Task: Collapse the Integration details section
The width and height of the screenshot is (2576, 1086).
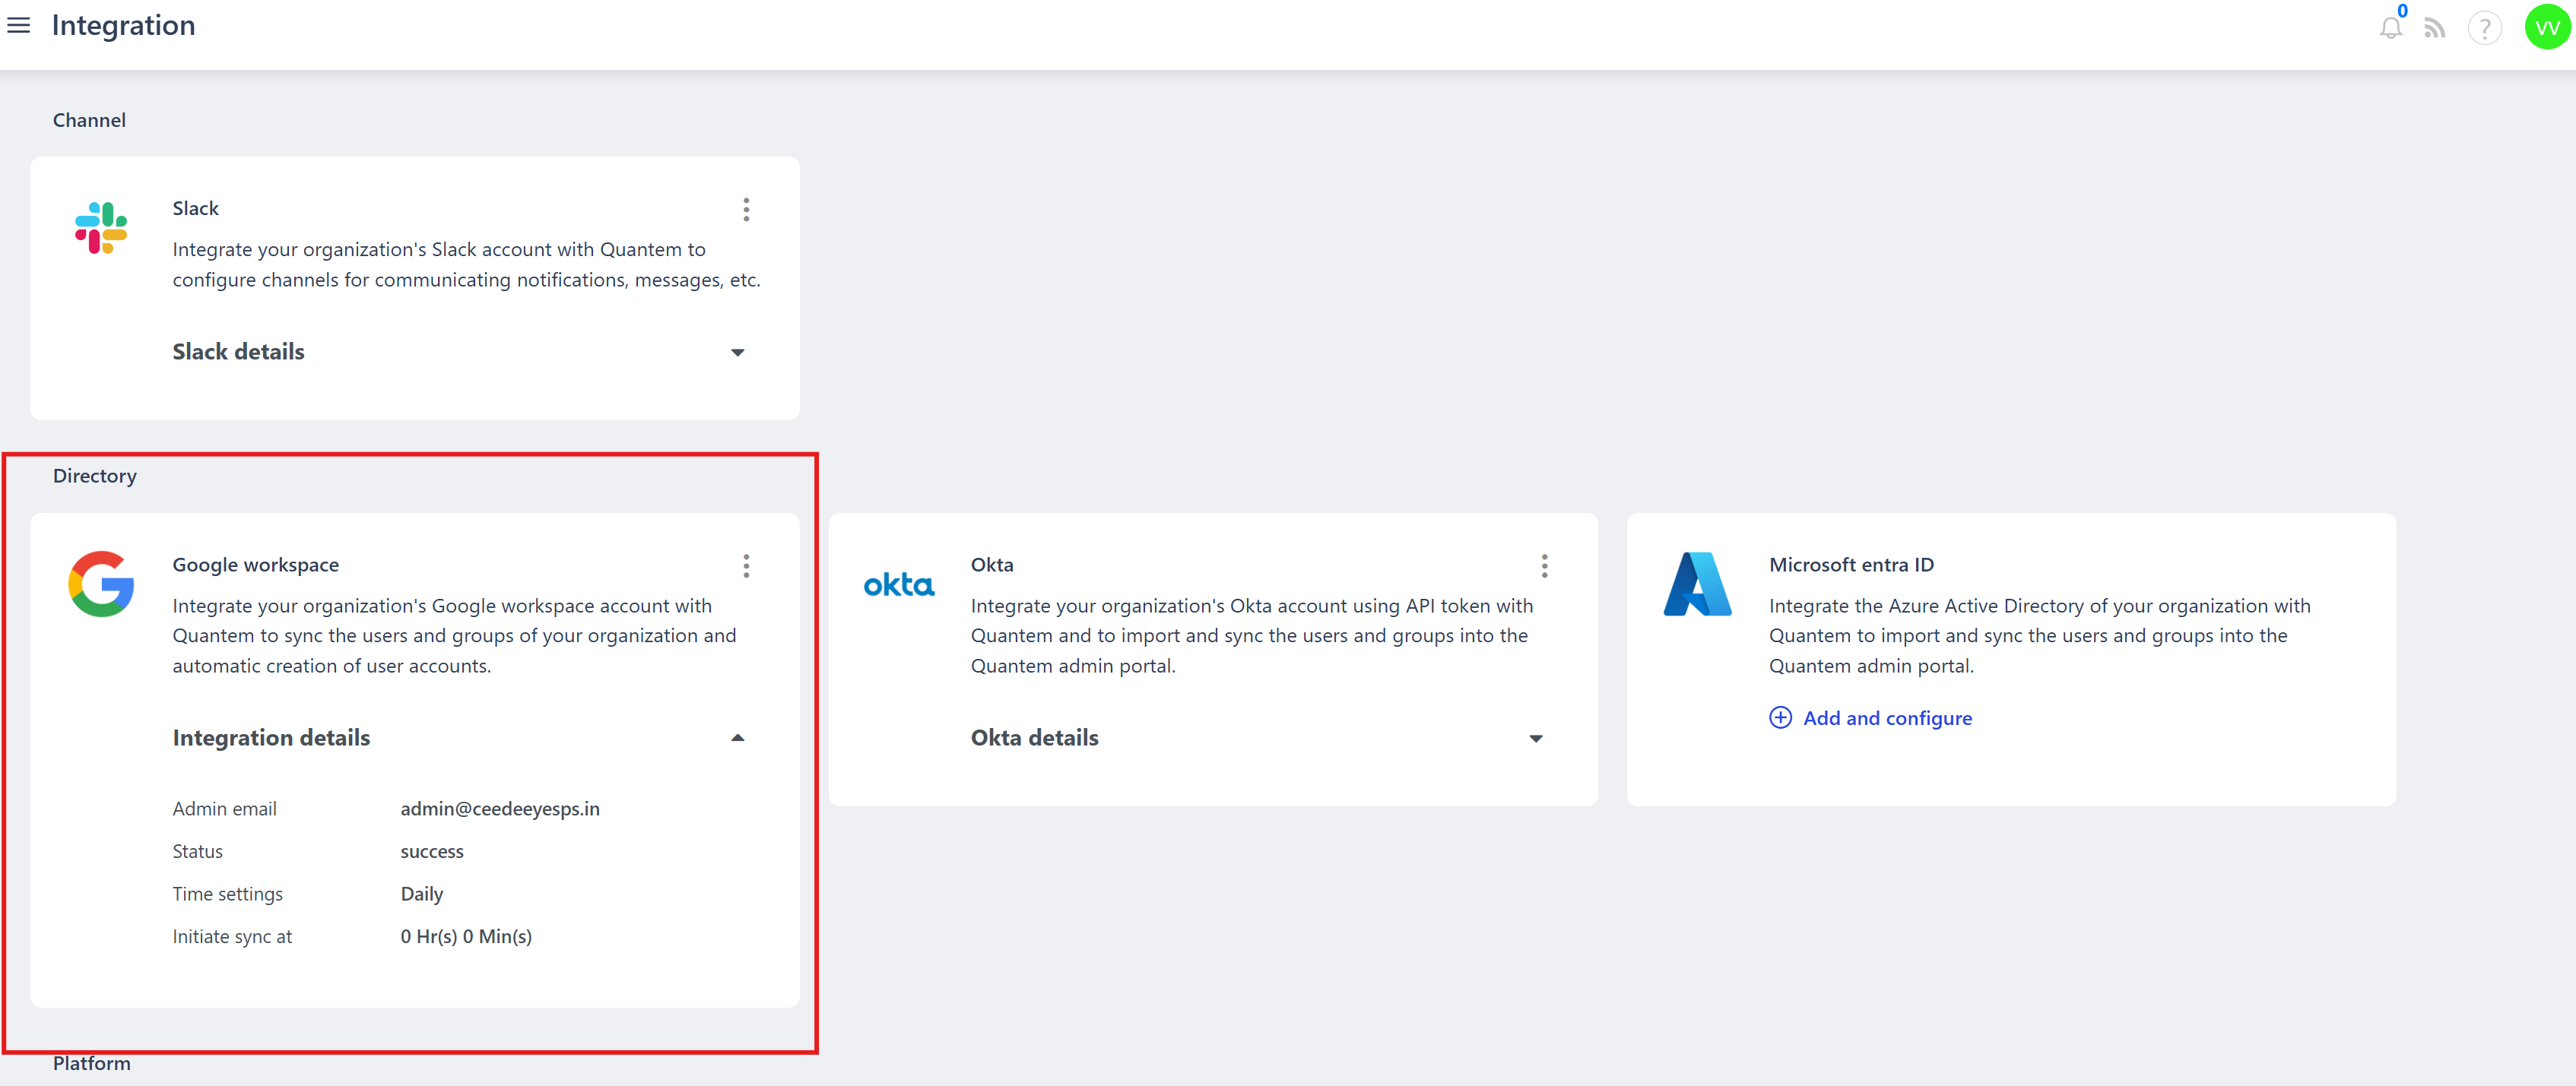Action: [x=737, y=739]
